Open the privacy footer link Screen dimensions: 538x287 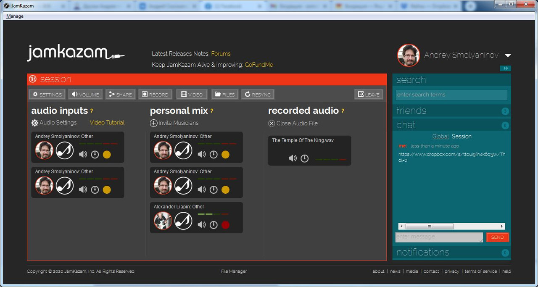click(x=452, y=271)
